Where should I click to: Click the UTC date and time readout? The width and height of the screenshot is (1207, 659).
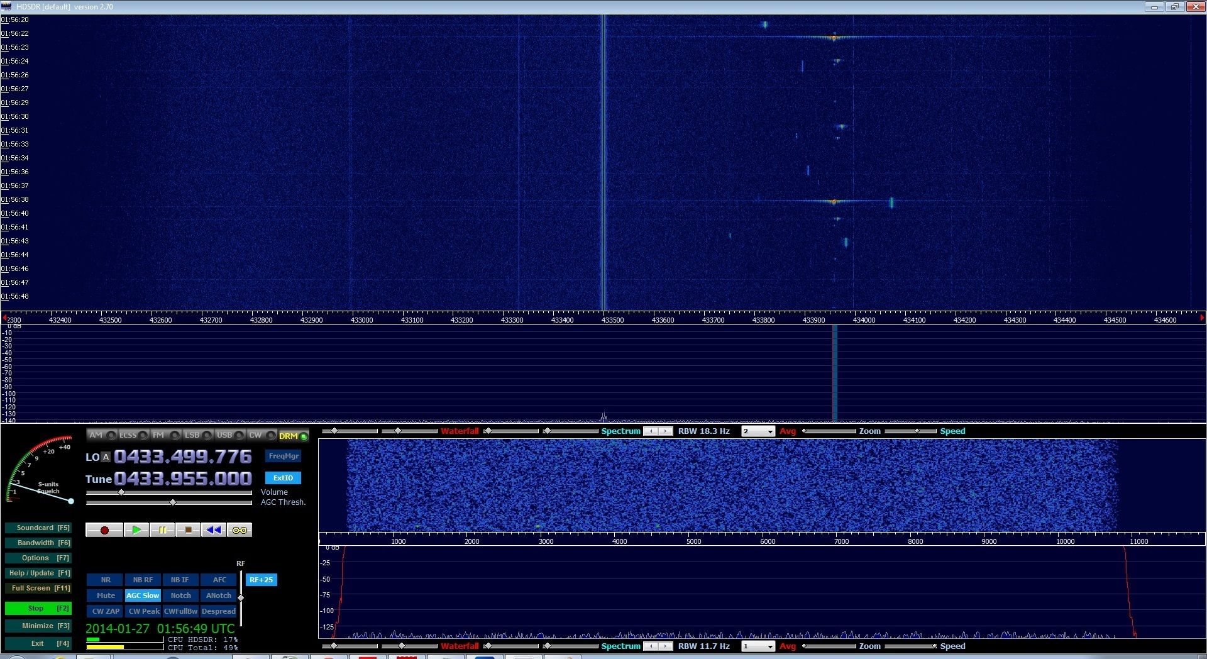click(160, 629)
